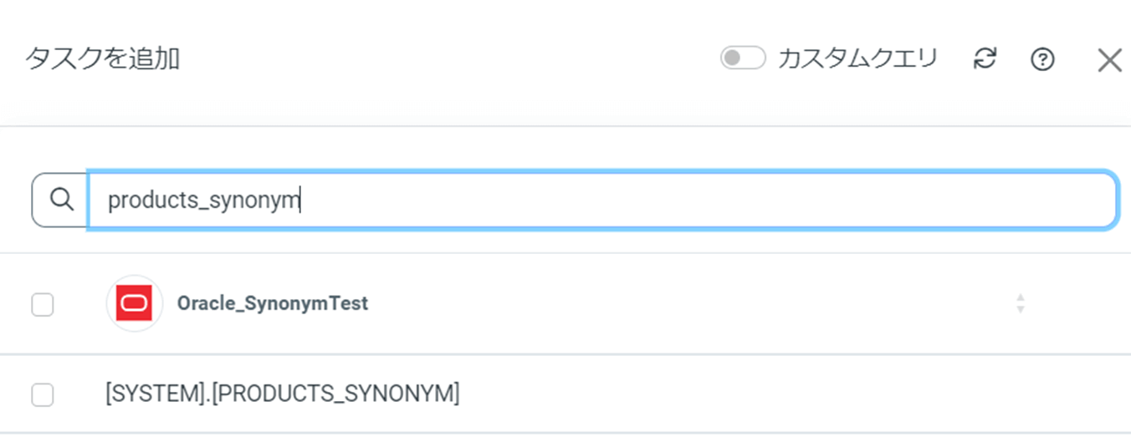Click the sort ascending up arrow
The width and height of the screenshot is (1131, 442).
click(1020, 297)
